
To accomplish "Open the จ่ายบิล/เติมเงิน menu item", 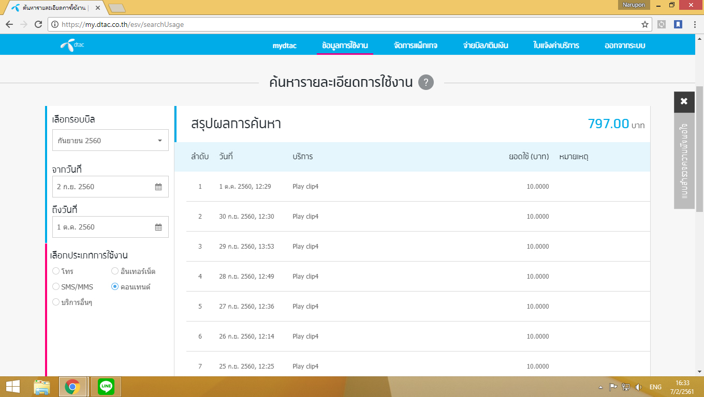I will click(486, 45).
